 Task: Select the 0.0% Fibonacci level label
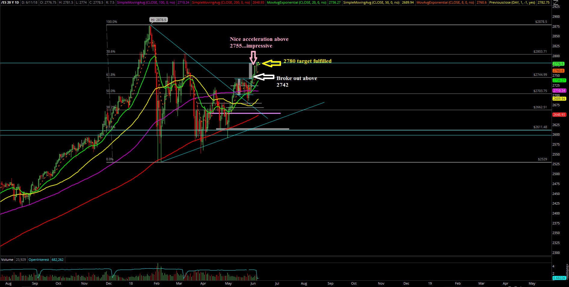click(110, 159)
